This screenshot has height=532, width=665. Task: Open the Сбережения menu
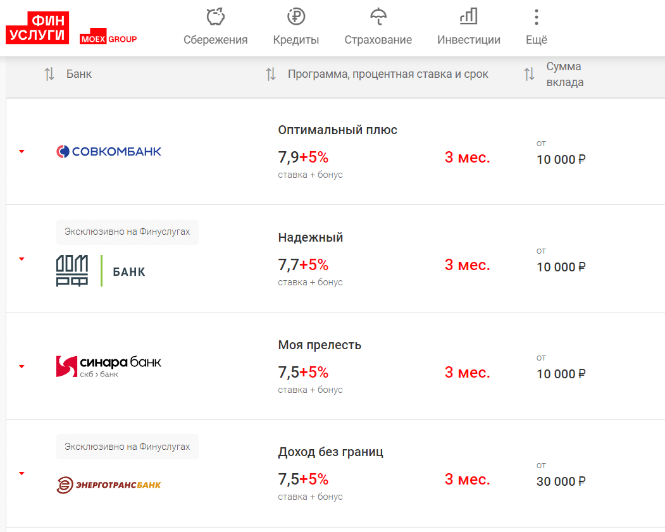[216, 40]
